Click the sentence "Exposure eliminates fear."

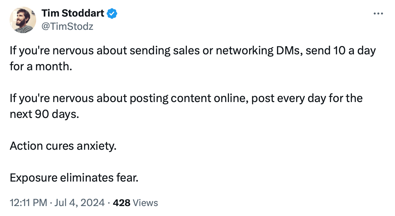coord(74,178)
